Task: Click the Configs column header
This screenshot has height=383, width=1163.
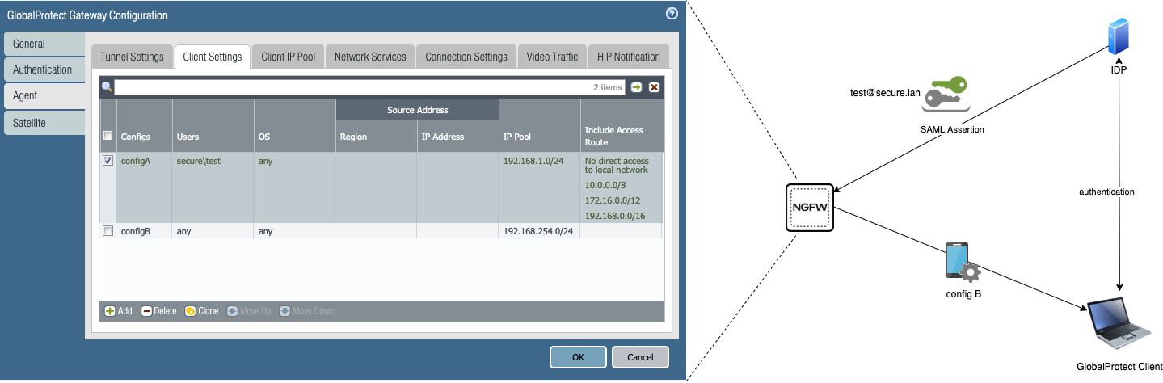Action: 145,126
